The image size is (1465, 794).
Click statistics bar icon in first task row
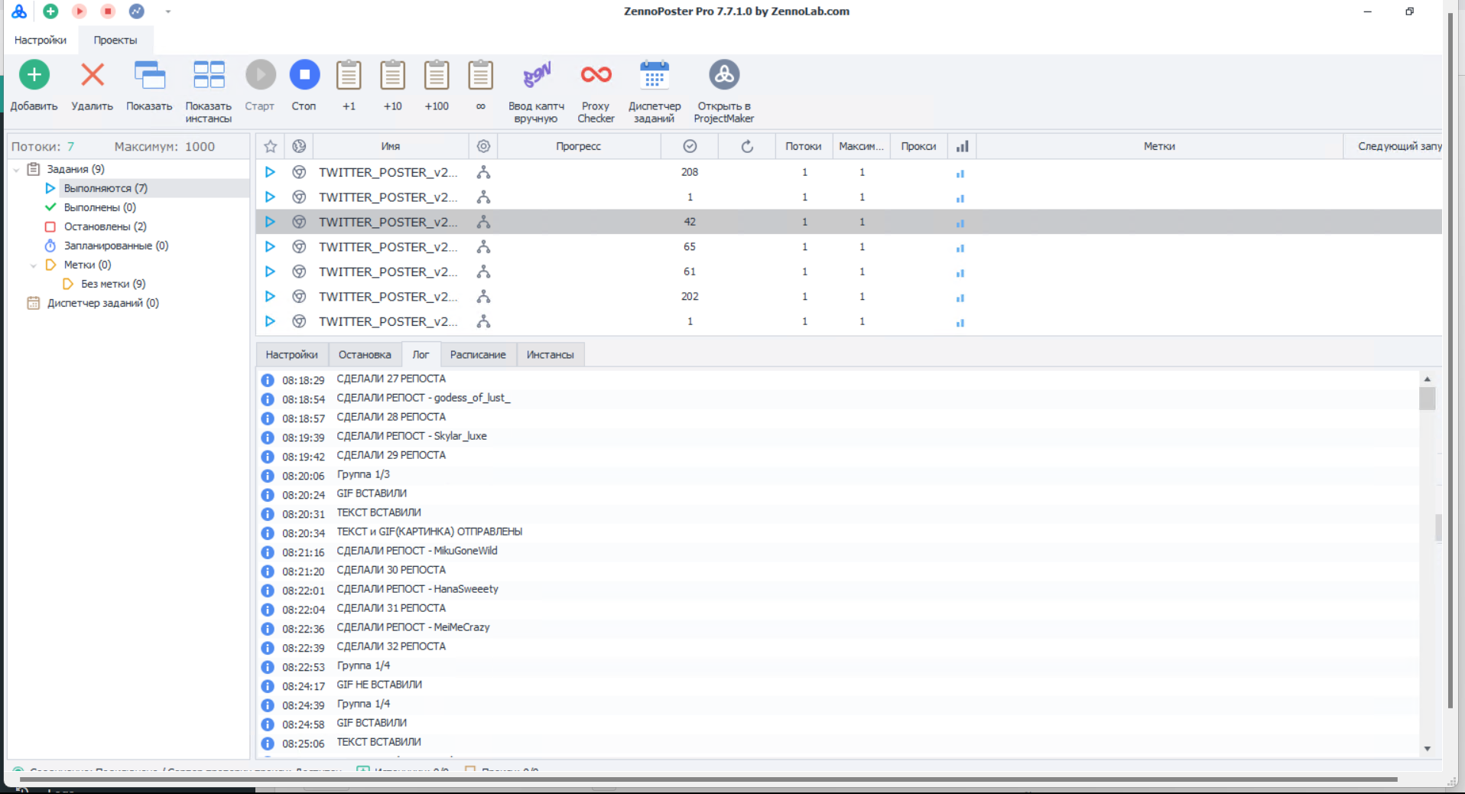960,174
